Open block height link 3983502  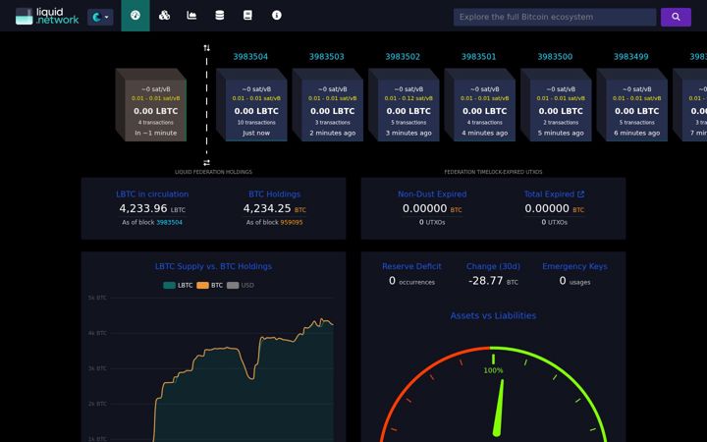tap(403, 57)
